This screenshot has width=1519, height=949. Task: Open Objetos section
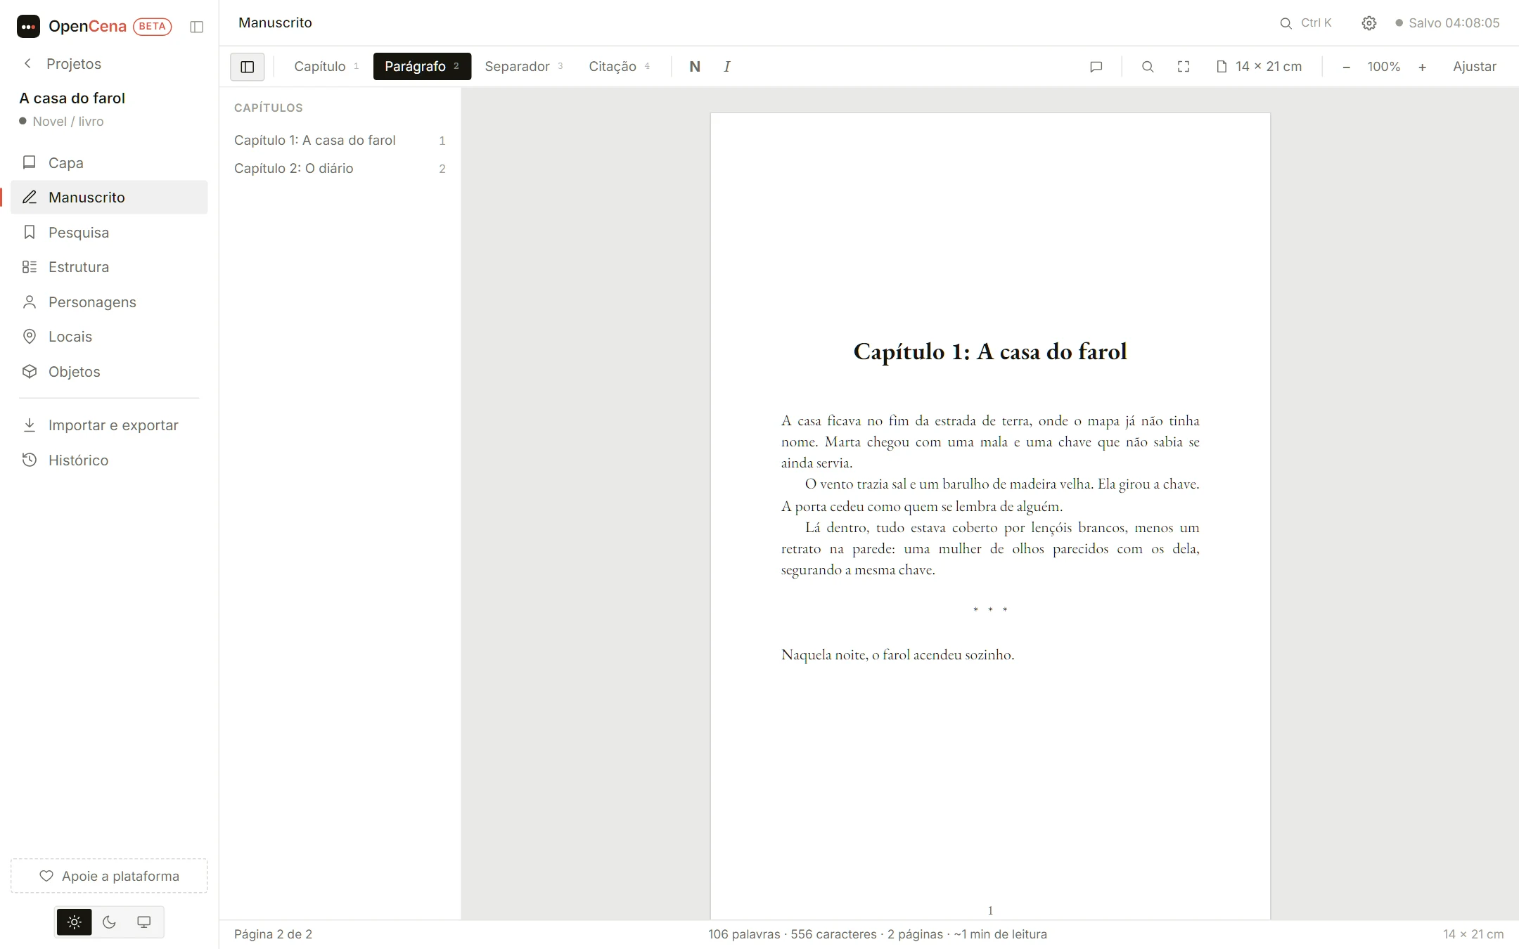tap(109, 372)
